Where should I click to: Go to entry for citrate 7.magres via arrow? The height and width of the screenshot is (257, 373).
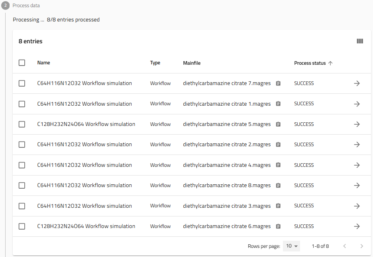point(357,83)
